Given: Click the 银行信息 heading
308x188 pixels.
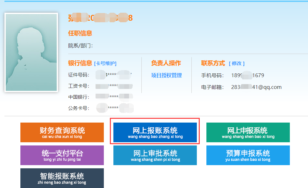Looking at the screenshot, I should tap(80, 63).
